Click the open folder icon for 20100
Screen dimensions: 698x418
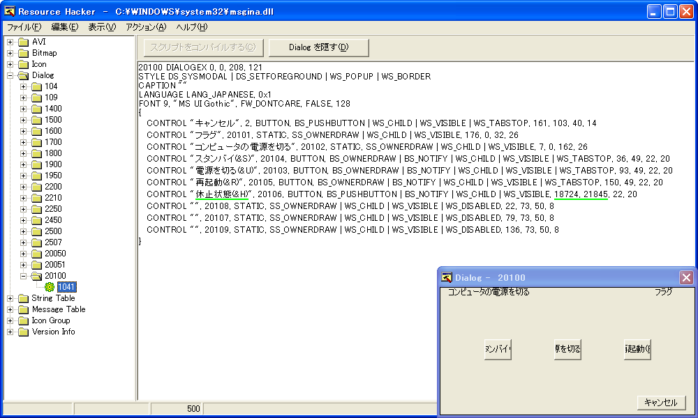pyautogui.click(x=37, y=277)
